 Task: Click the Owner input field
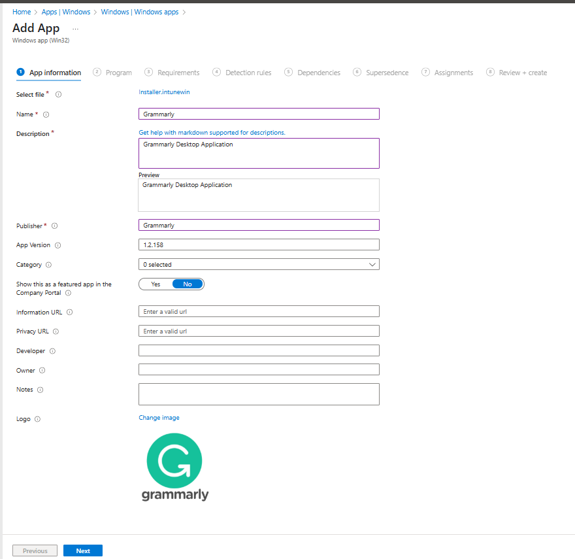coord(259,369)
